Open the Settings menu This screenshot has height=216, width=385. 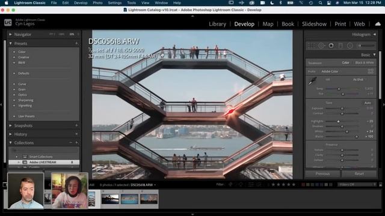click(115, 3)
